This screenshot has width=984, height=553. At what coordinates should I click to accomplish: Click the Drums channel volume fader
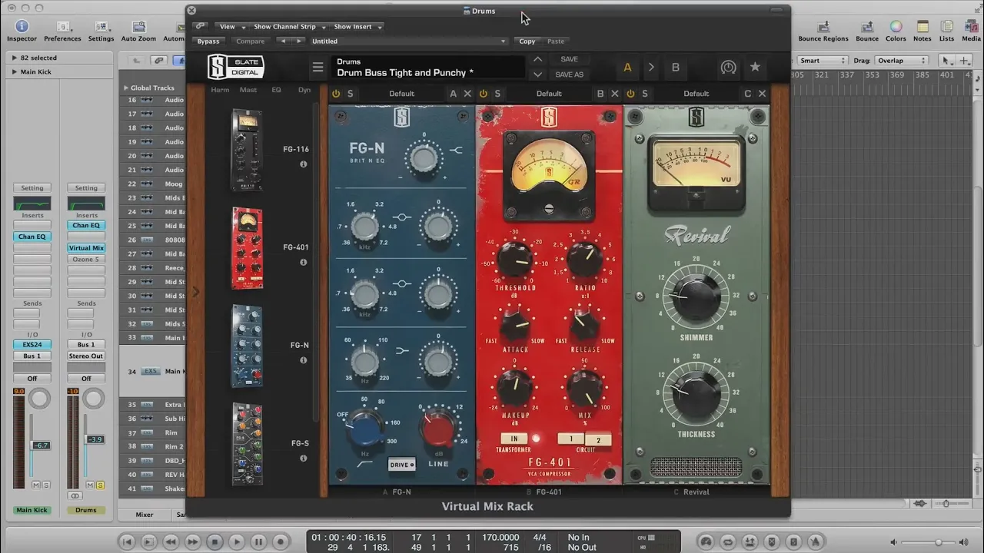click(95, 439)
